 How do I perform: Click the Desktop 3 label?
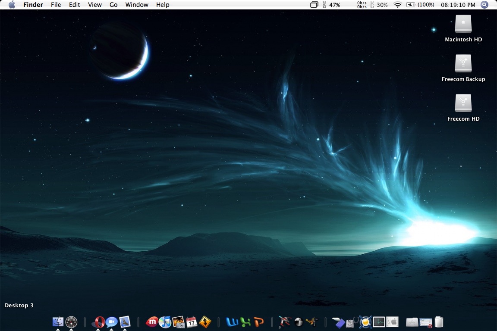click(19, 305)
